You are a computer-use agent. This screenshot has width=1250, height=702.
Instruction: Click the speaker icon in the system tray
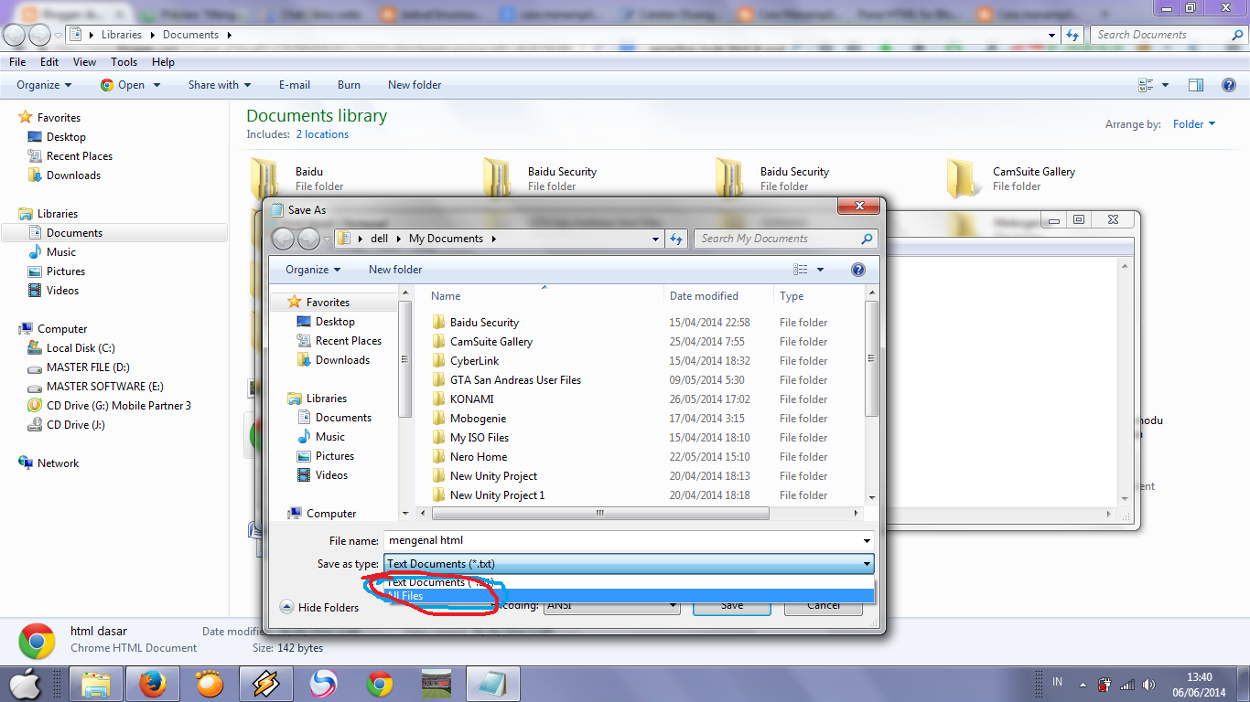pos(1149,682)
